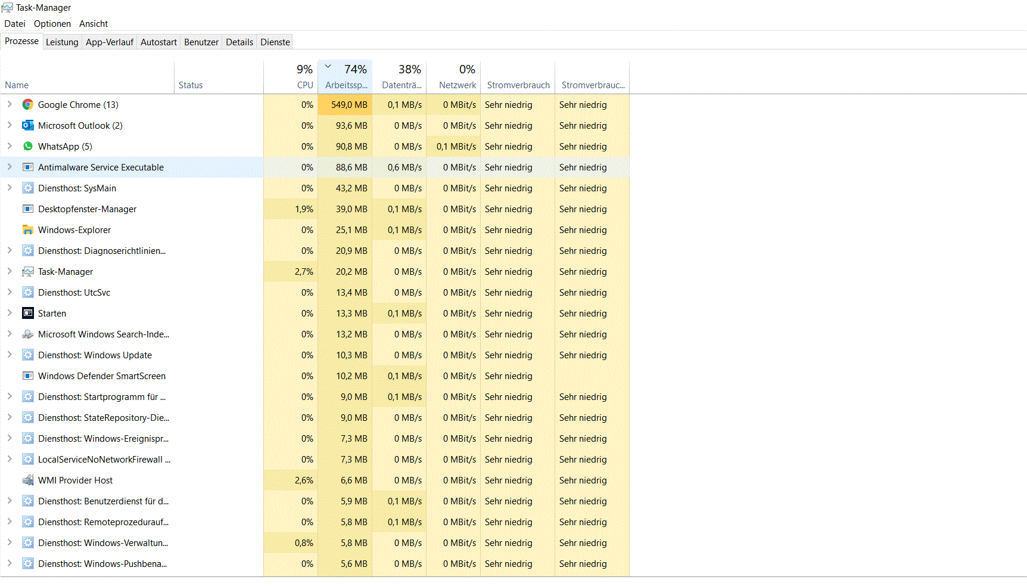Image resolution: width=1027 pixels, height=586 pixels.
Task: Click the Diensthost: Startprogramm gear icon
Action: click(x=28, y=397)
